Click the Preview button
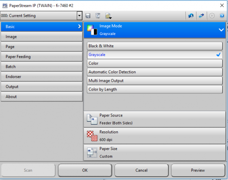The image size is (228, 180). point(198,170)
